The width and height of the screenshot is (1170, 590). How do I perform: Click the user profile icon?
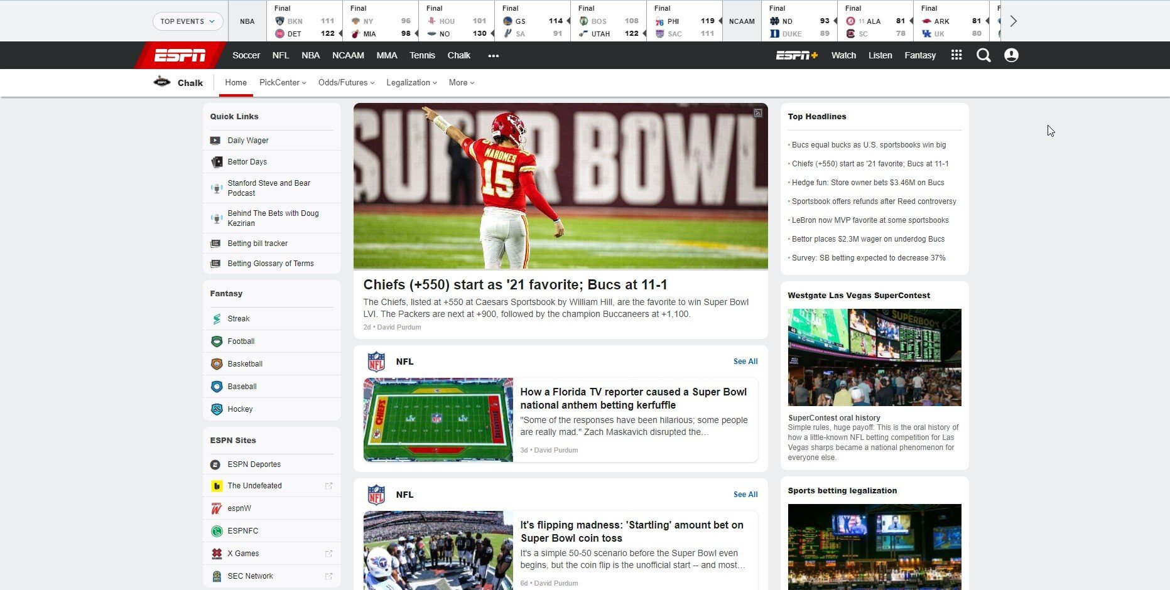pyautogui.click(x=1011, y=55)
